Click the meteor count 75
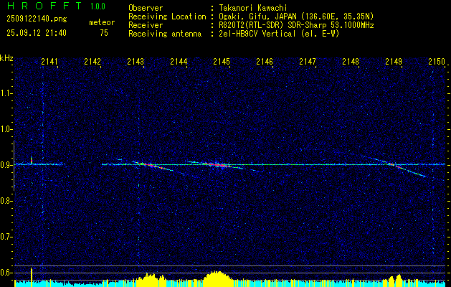Image resolution: width=451 pixels, height=287 pixels. (x=104, y=33)
